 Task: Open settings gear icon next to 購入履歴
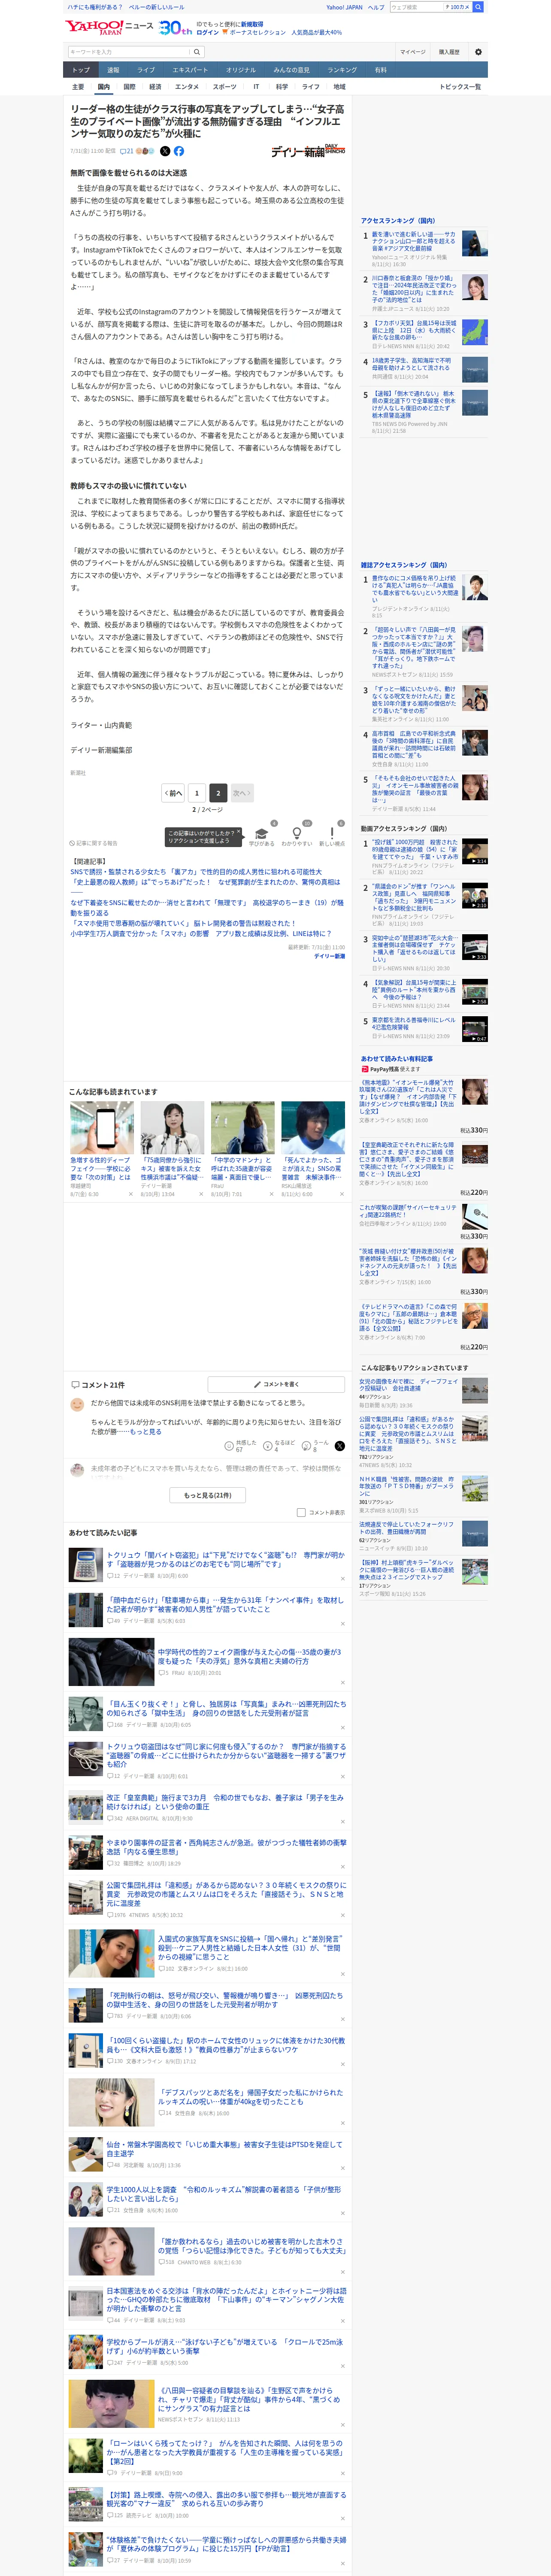click(x=478, y=51)
